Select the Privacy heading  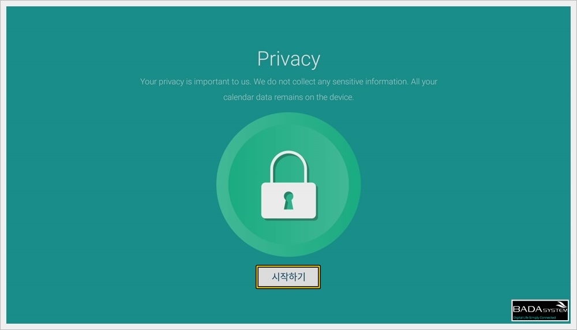click(288, 59)
